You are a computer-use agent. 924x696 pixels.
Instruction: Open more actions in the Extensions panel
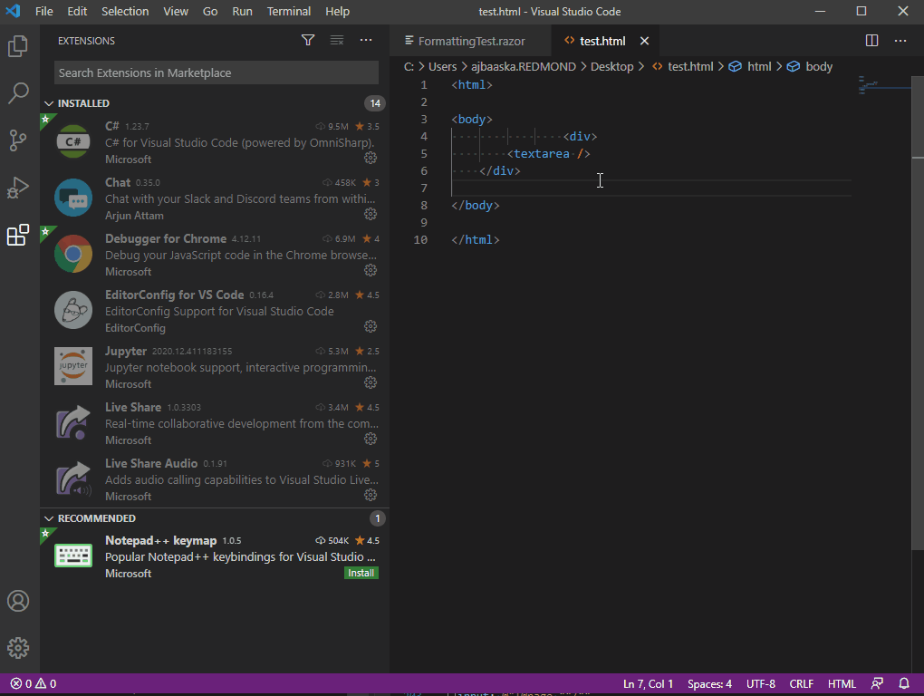(x=366, y=40)
